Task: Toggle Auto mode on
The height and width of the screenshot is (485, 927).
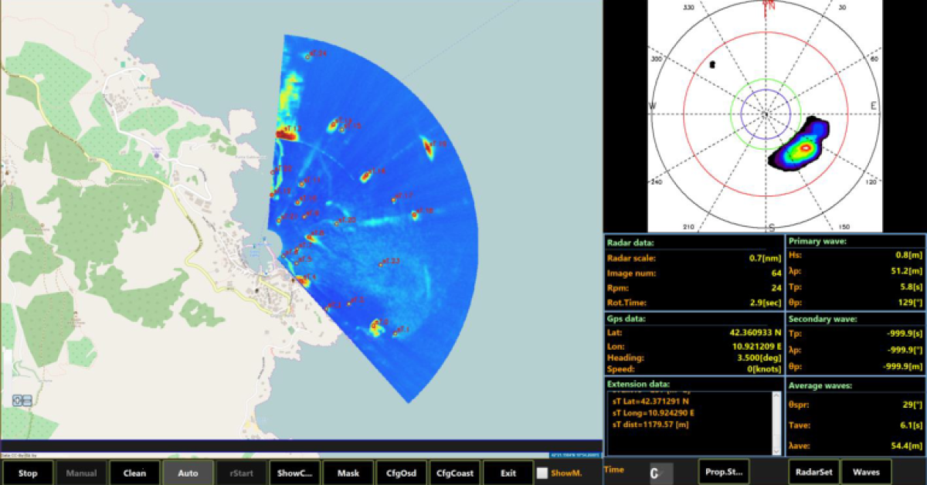Action: click(188, 473)
